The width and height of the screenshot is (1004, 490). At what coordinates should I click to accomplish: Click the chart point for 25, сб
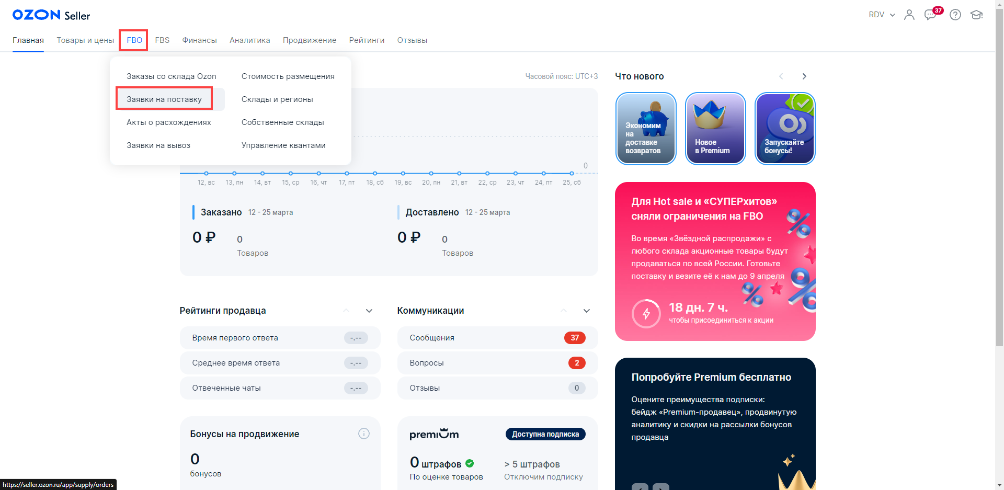(572, 173)
